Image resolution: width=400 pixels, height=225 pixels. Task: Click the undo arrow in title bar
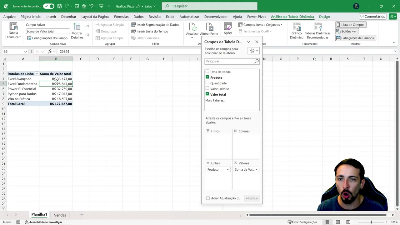[x=91, y=6]
